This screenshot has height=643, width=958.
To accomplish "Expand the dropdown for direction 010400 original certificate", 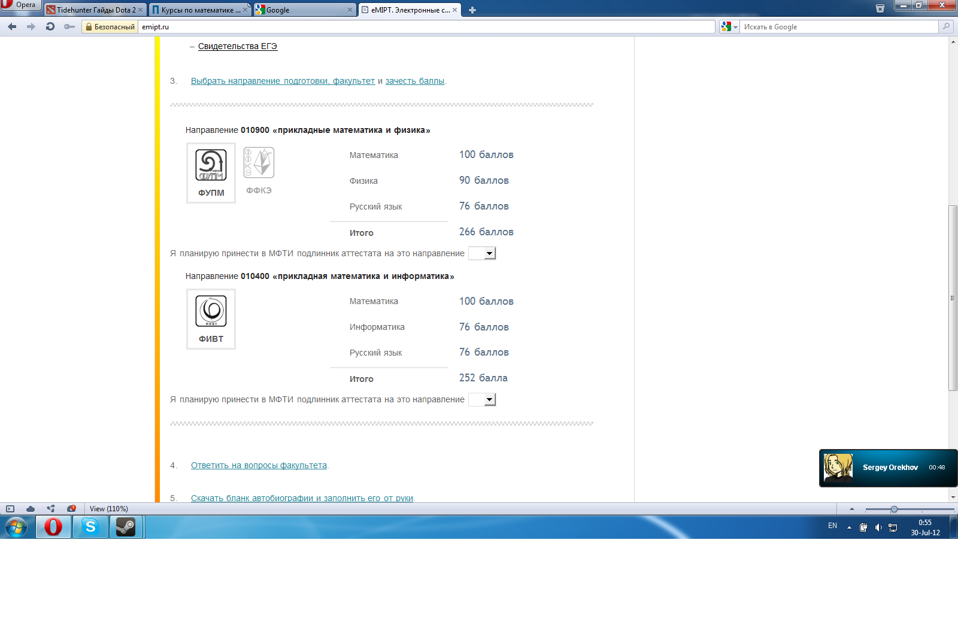I will click(x=489, y=399).
